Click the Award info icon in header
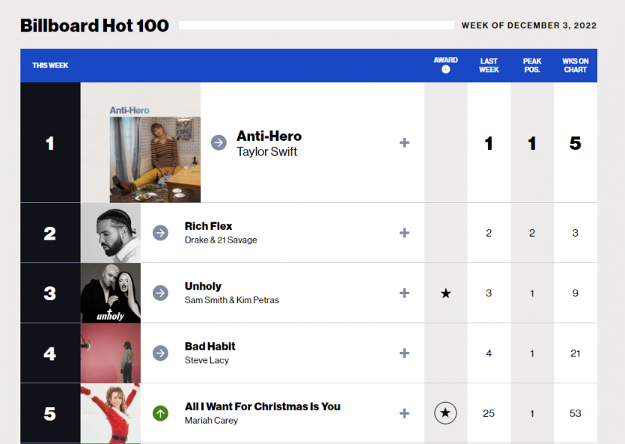 [445, 70]
